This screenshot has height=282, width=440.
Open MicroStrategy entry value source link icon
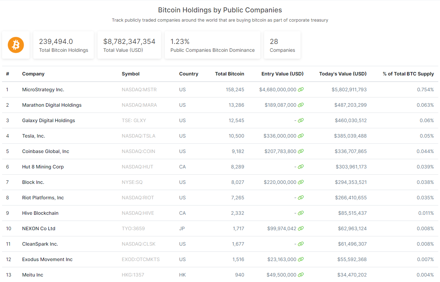click(301, 90)
